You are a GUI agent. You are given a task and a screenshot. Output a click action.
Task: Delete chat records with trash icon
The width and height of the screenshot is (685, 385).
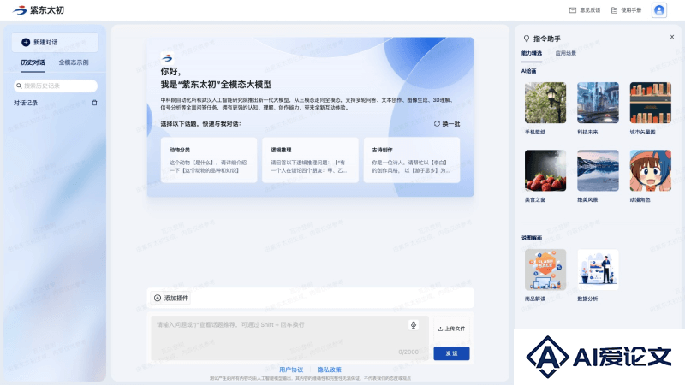[94, 103]
